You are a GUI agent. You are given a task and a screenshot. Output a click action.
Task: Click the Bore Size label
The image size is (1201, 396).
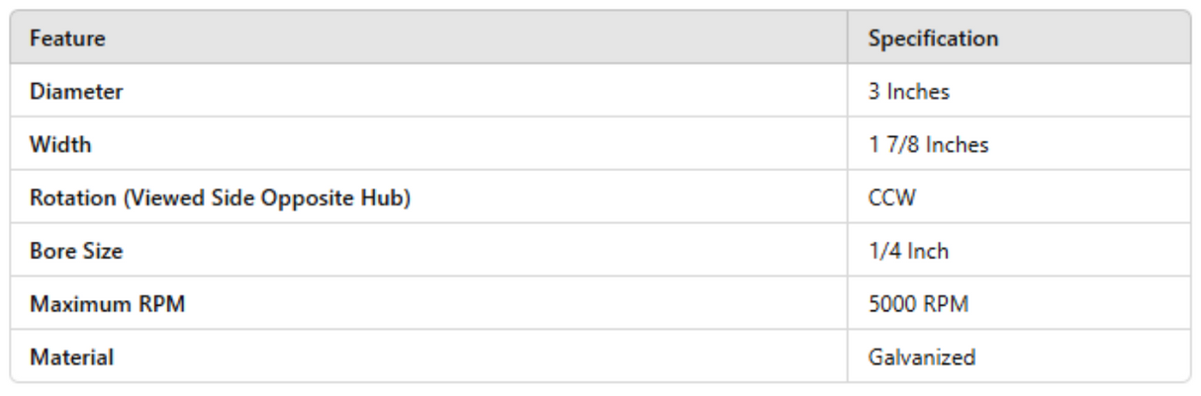76,251
